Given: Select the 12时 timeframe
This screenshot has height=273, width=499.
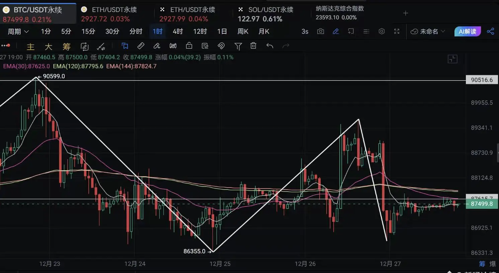Looking at the screenshot, I should [200, 31].
